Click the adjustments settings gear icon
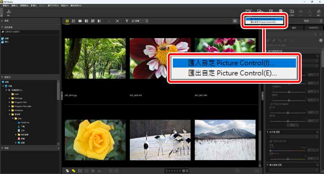324x174 pixels. (x=320, y=40)
